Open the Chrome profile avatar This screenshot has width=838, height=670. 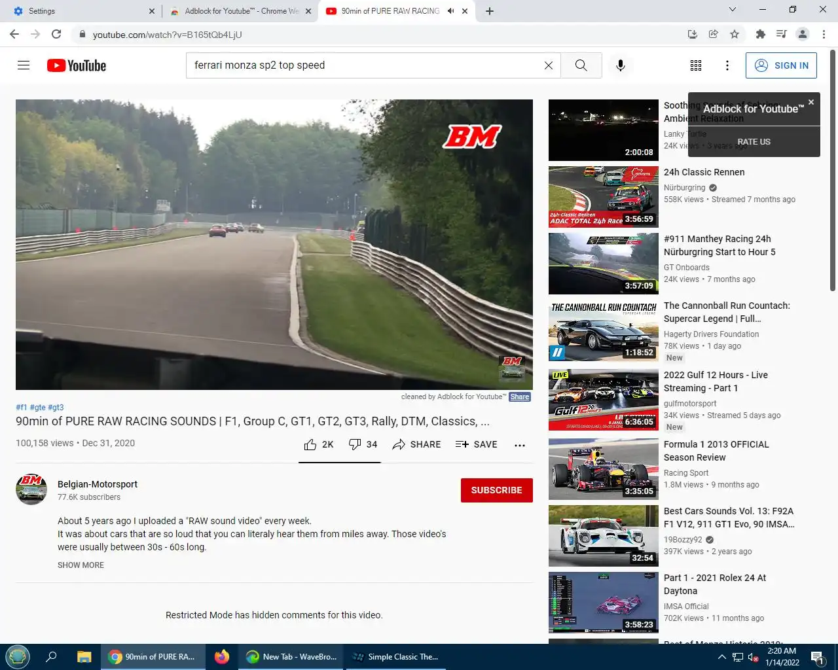[803, 34]
